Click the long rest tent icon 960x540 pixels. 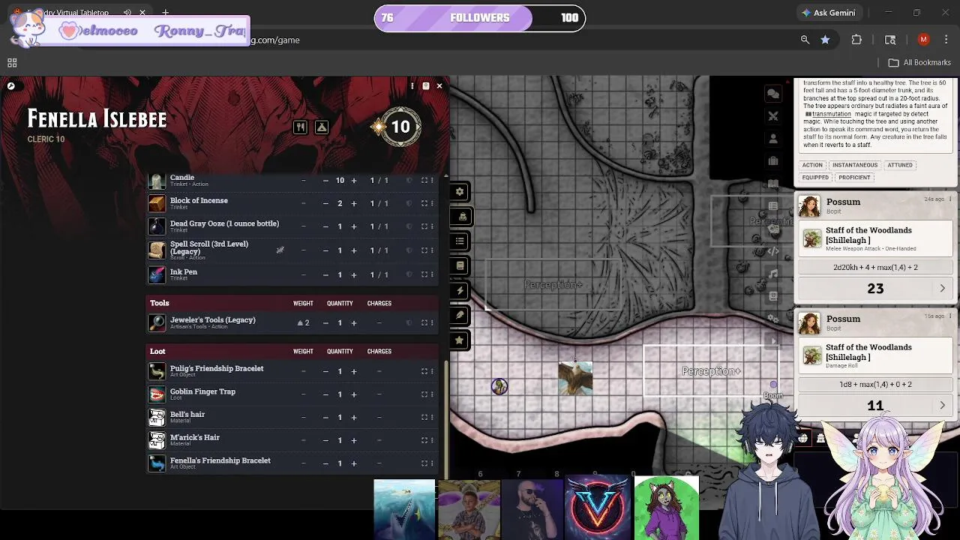[x=322, y=127]
